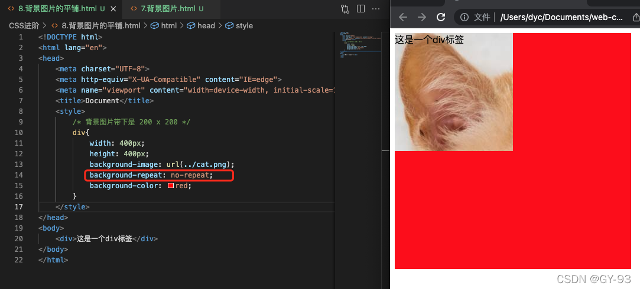The width and height of the screenshot is (640, 289).
Task: Click the cat ear background image in browser
Action: tap(453, 92)
